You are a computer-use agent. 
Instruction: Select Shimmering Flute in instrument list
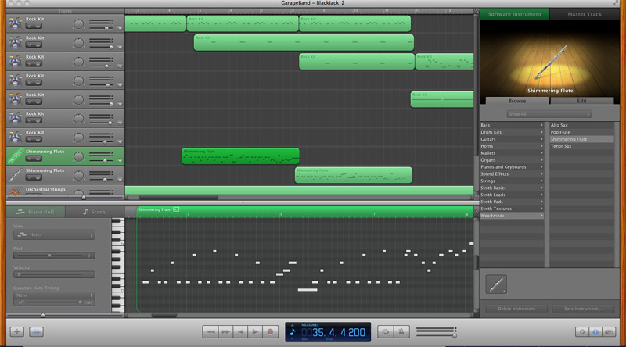pyautogui.click(x=581, y=139)
